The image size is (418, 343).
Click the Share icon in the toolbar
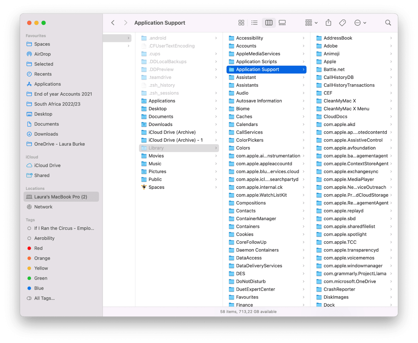pos(328,22)
